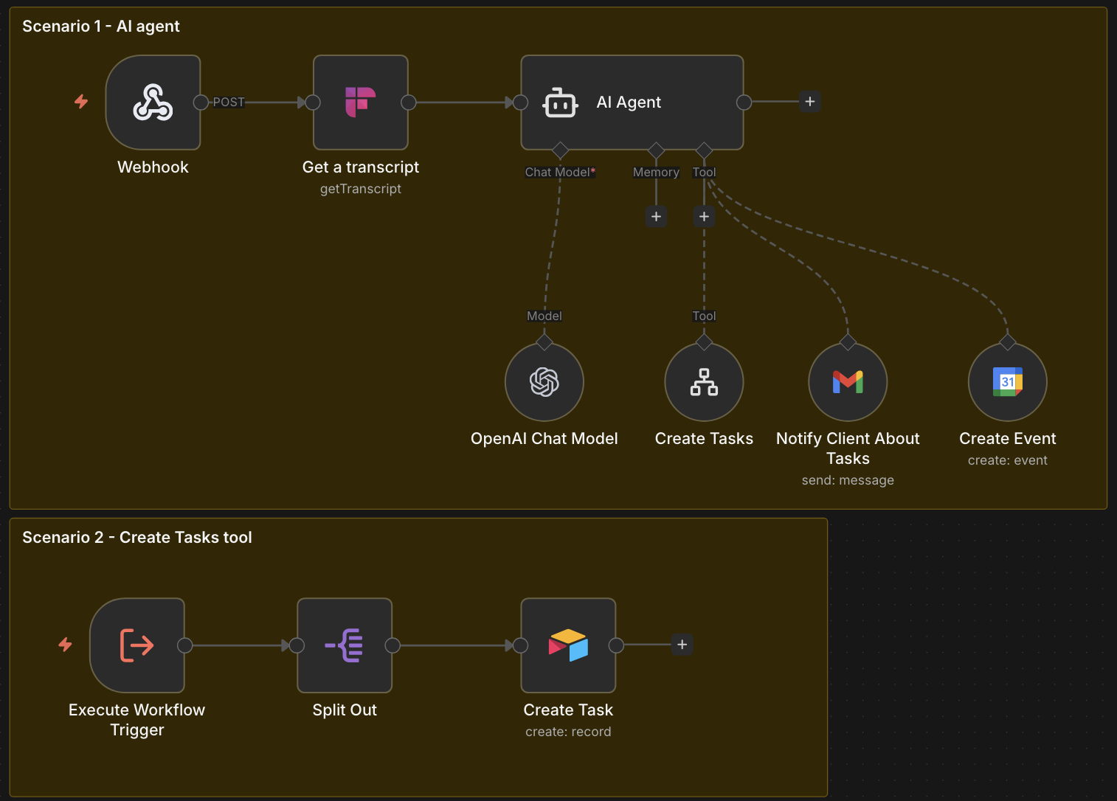
Task: Click the 'Split Out' node label
Action: click(x=345, y=710)
